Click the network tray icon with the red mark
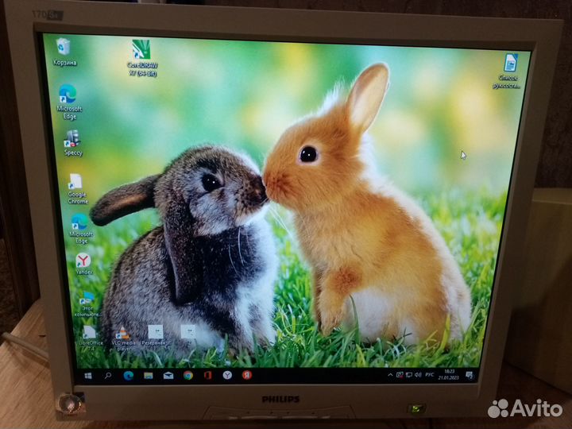The image size is (572, 429). click(x=400, y=375)
